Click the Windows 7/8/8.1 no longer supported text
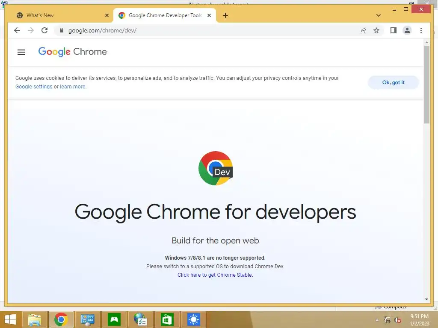Viewport: 438px width, 328px height. pos(215,258)
